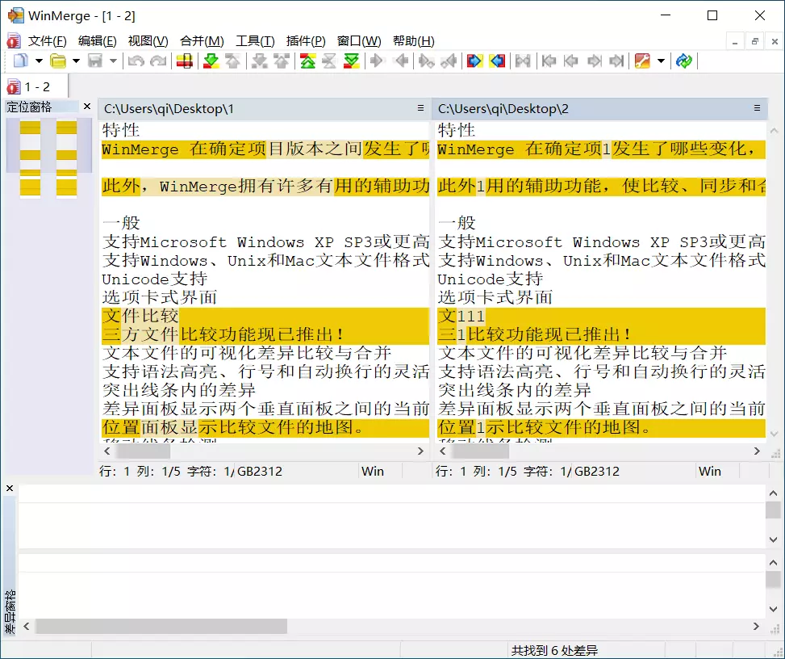Expand the Open folder dropdown arrow
Image resolution: width=785 pixels, height=659 pixels.
[x=76, y=61]
